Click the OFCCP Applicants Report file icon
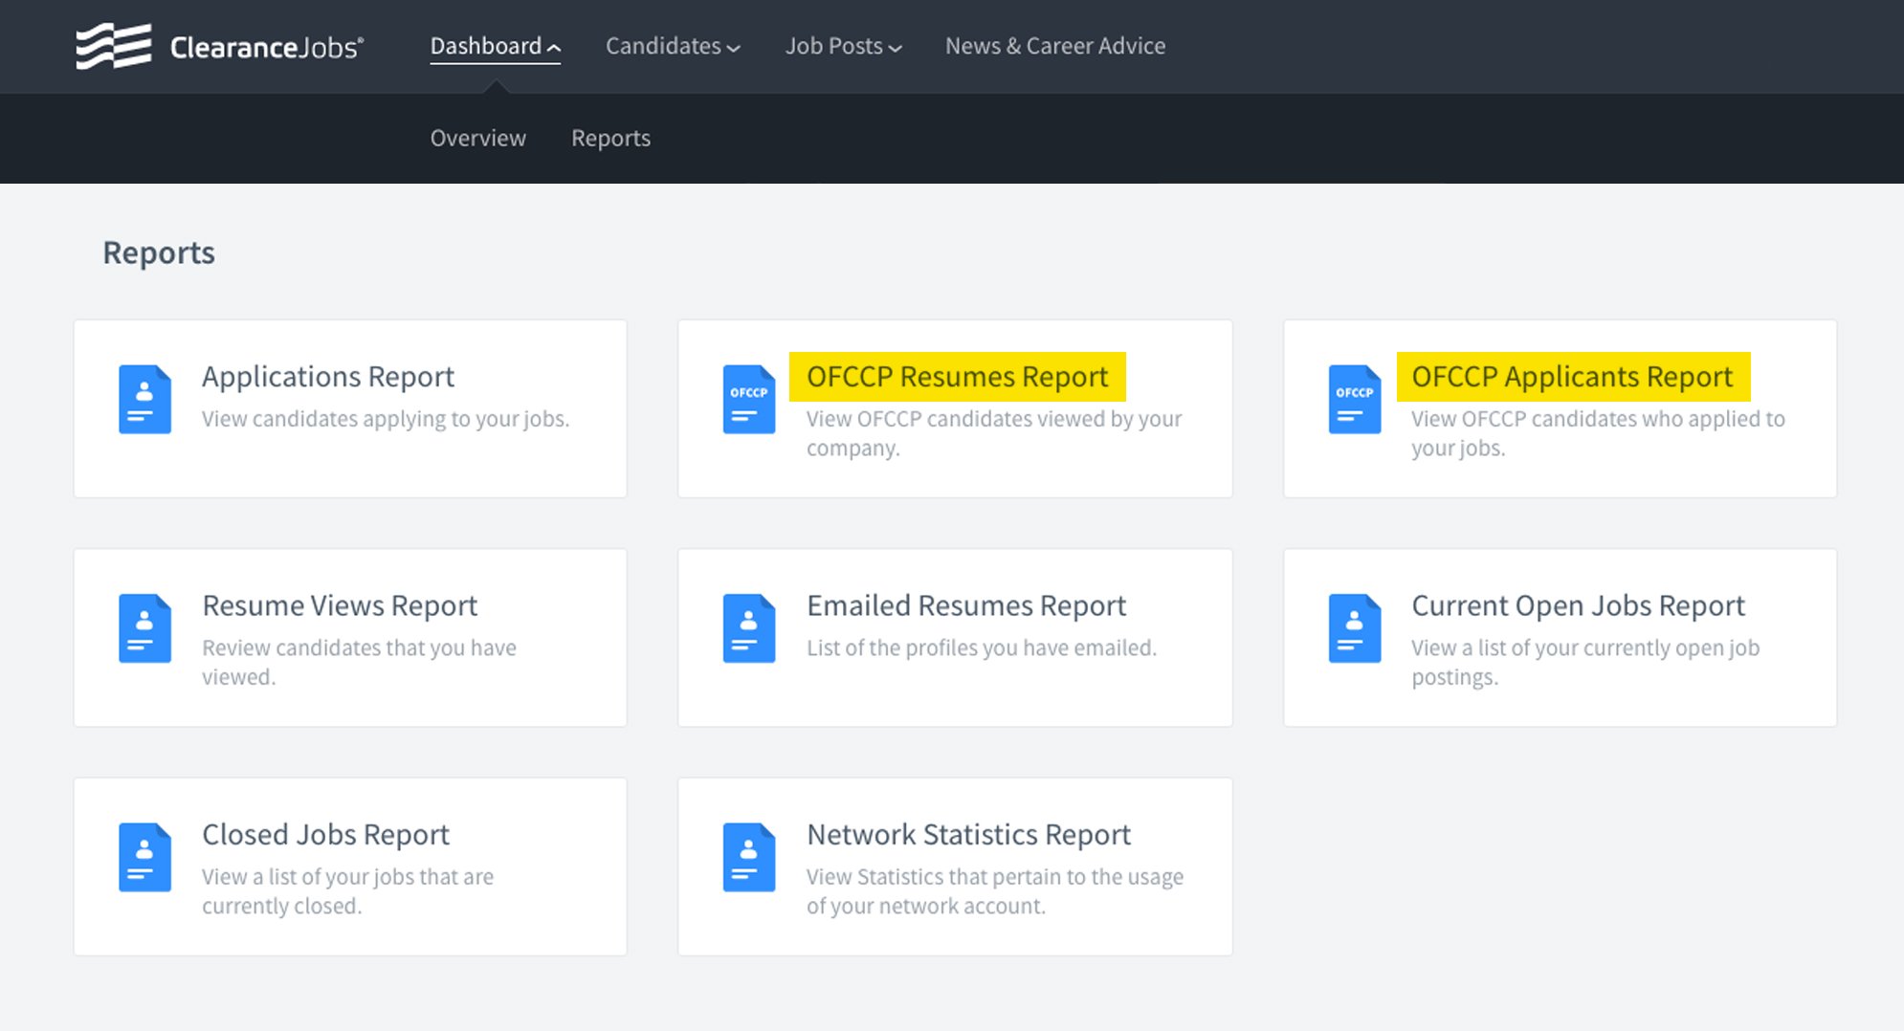The width and height of the screenshot is (1904, 1031). coord(1354,399)
